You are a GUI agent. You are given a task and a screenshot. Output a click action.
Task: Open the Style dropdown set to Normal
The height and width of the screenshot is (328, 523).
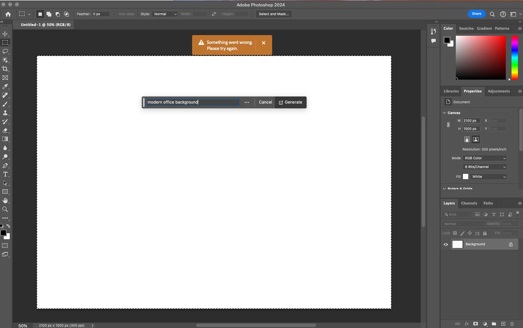coord(165,14)
